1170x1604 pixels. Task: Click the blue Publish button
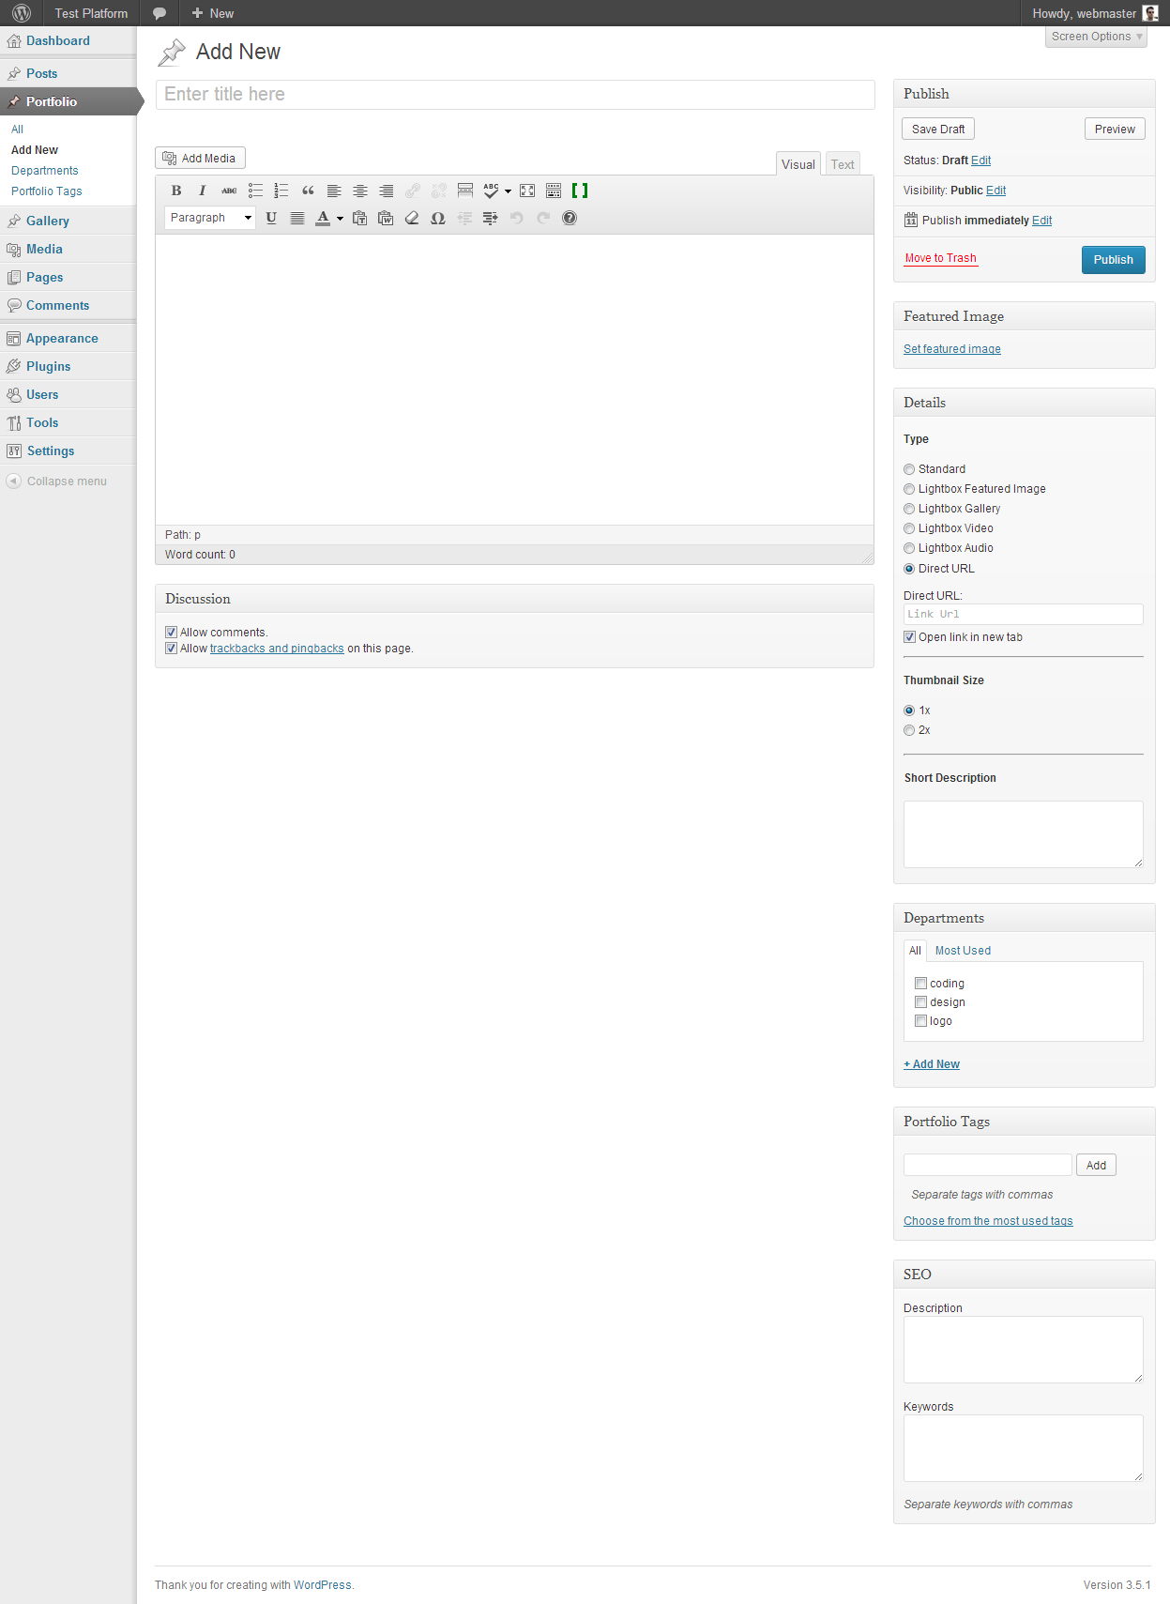pos(1113,260)
